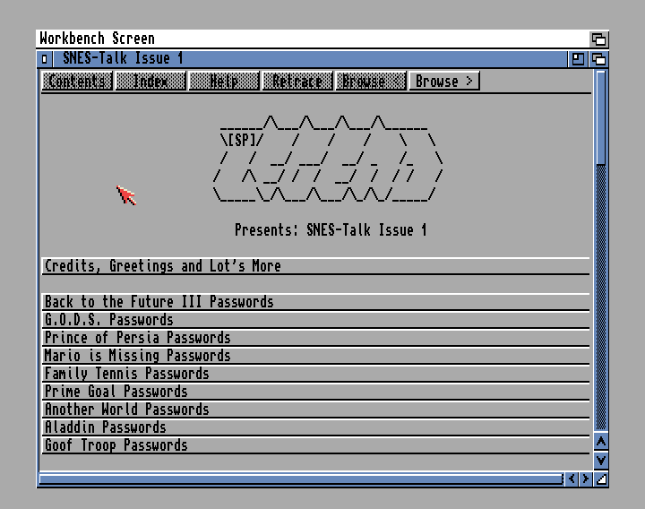Click the SNES-Talk window depth gadget

(x=599, y=59)
